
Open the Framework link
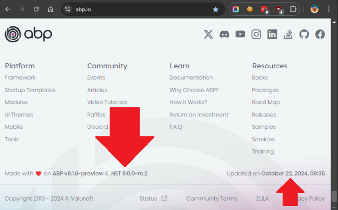pyautogui.click(x=20, y=78)
